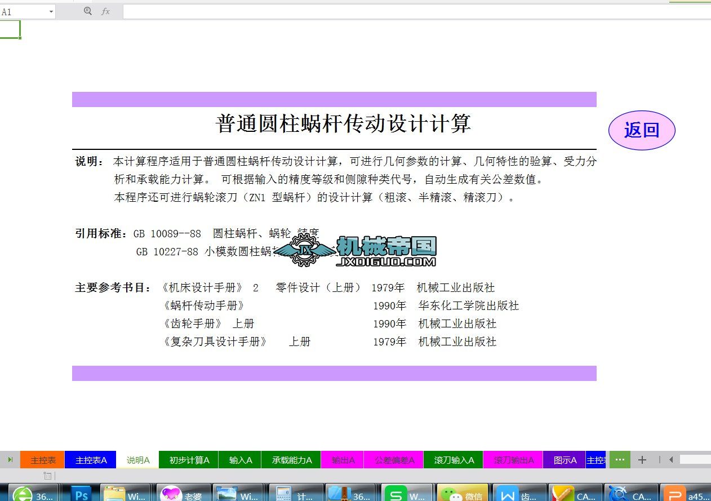Click the 主要参考书目： label
The width and height of the screenshot is (711, 501).
pyautogui.click(x=113, y=287)
